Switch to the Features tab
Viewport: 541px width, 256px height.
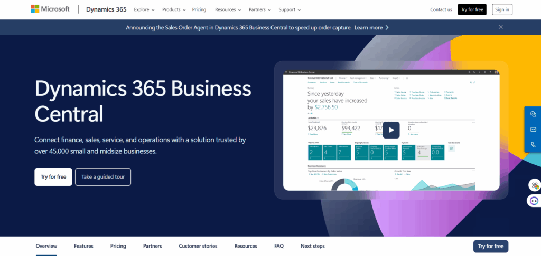[x=83, y=246]
